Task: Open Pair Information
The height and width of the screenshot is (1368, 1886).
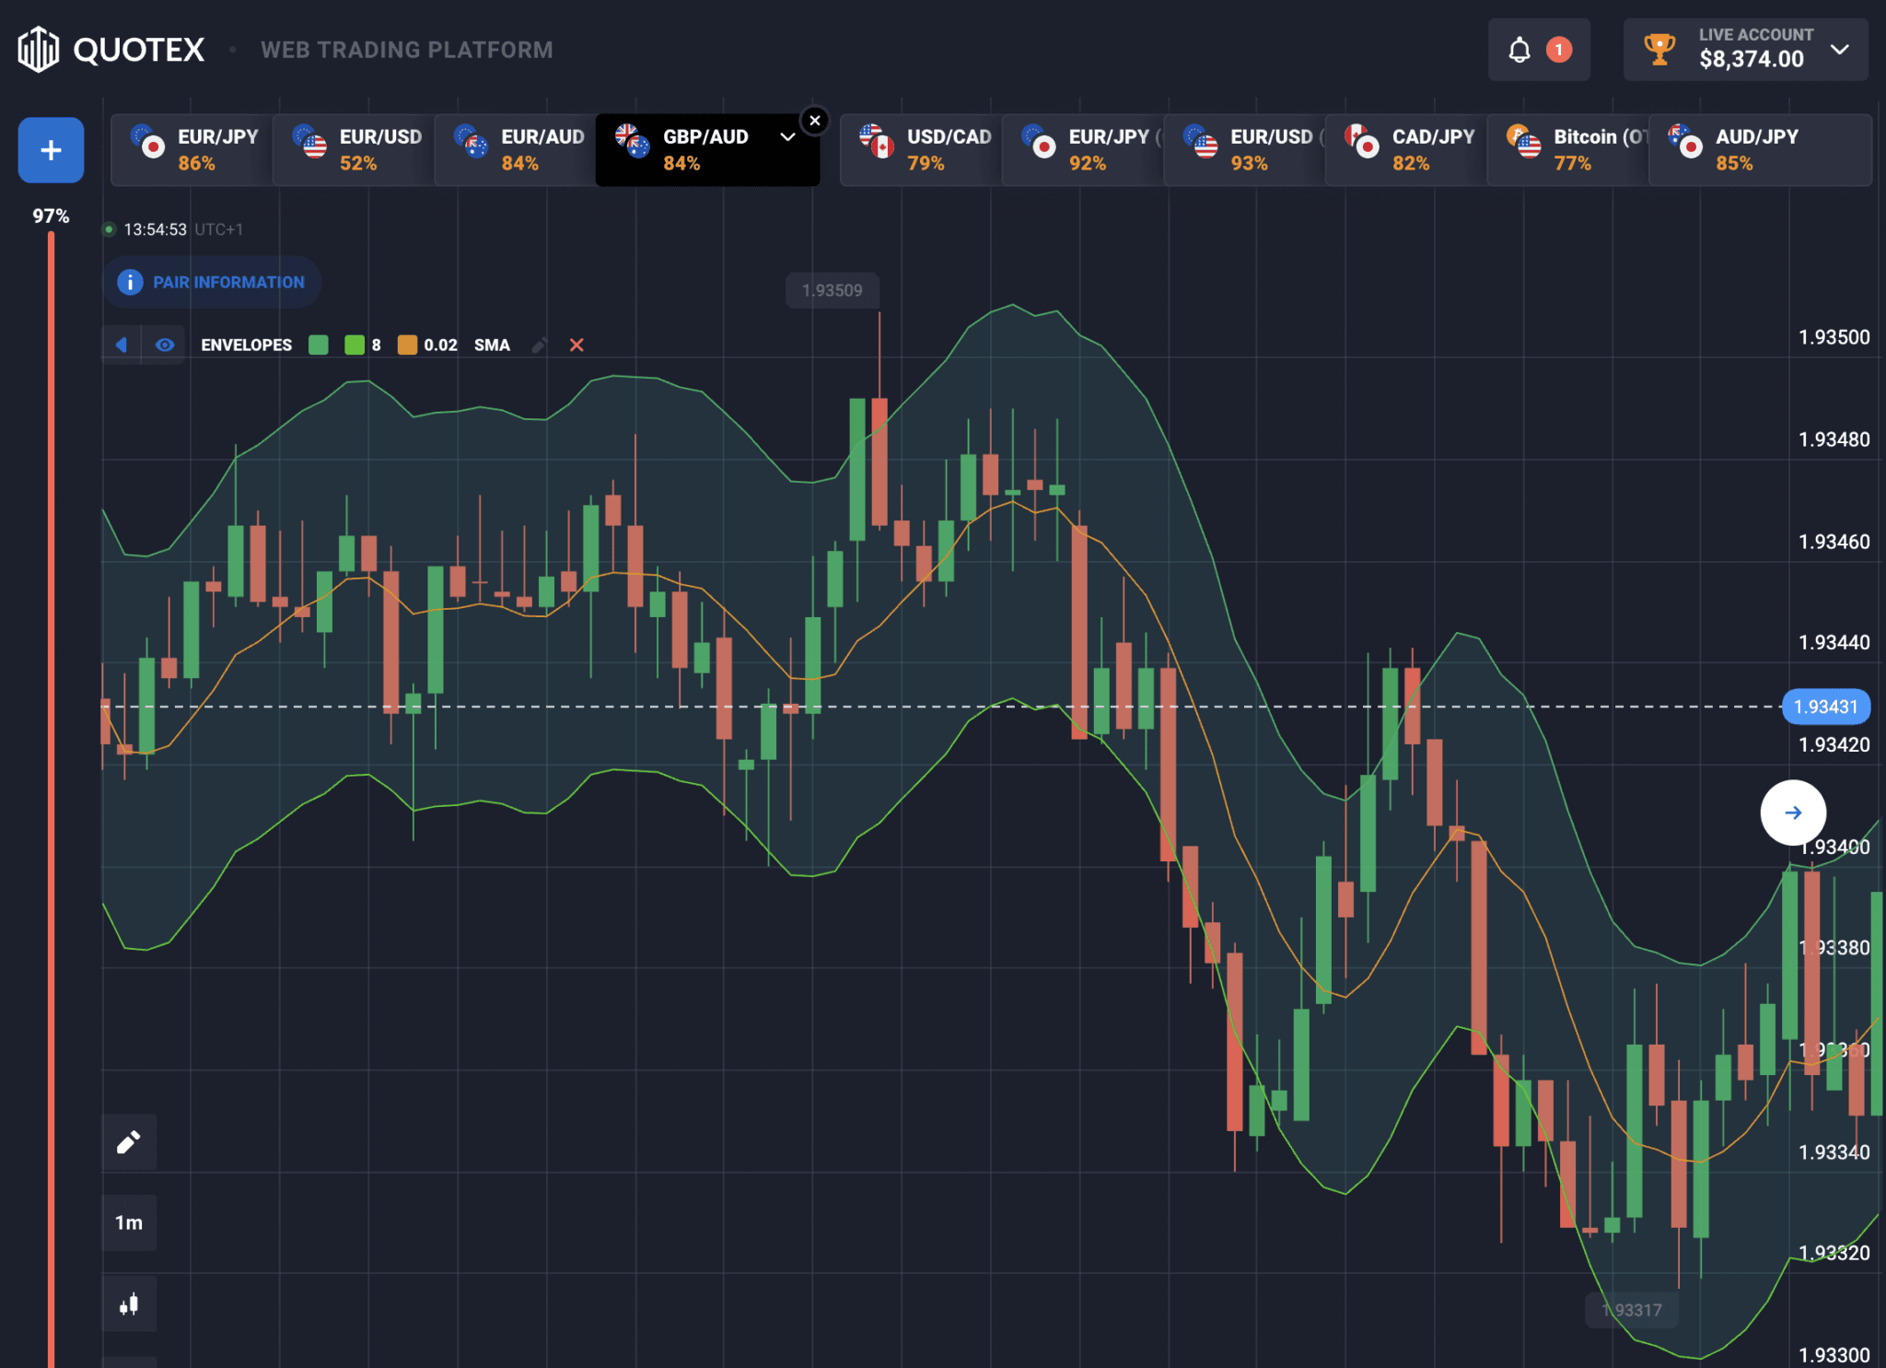Action: tap(212, 282)
